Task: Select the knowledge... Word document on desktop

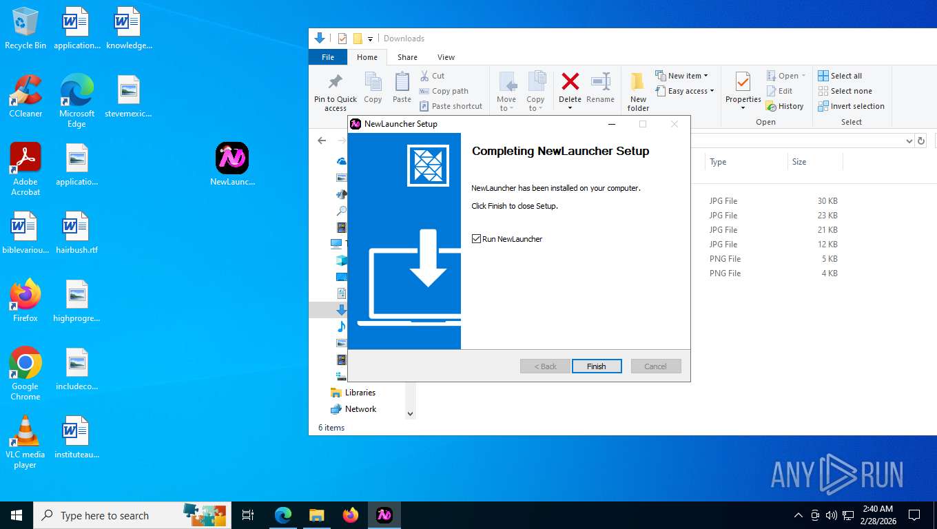Action: click(129, 28)
